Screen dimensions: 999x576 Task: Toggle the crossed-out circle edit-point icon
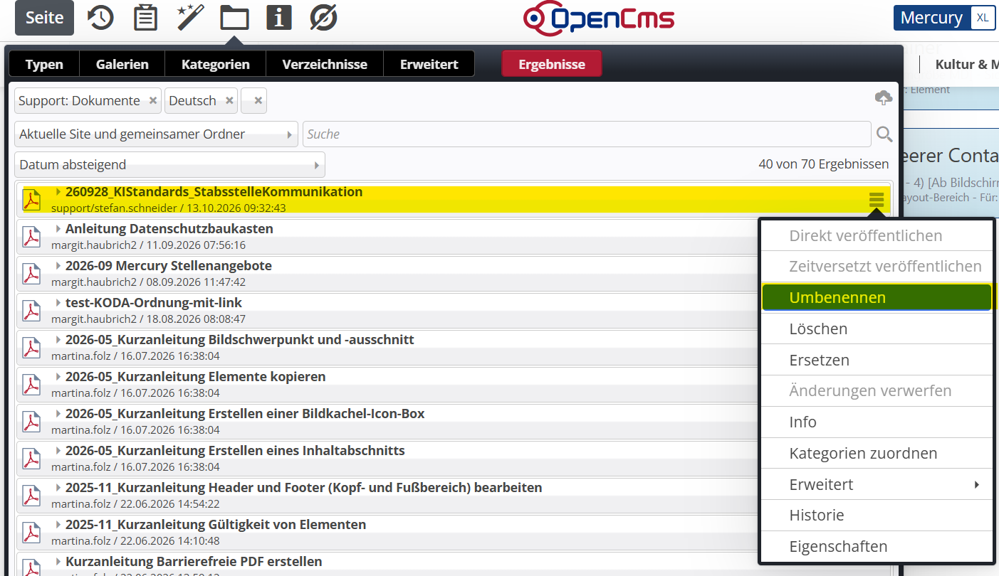(323, 18)
